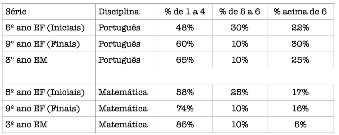Click the 16% cell

(x=300, y=108)
